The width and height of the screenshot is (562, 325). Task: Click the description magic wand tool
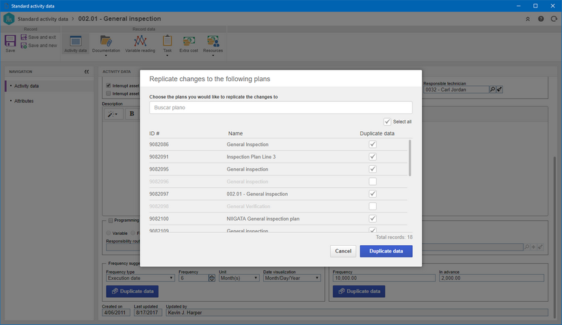click(113, 114)
